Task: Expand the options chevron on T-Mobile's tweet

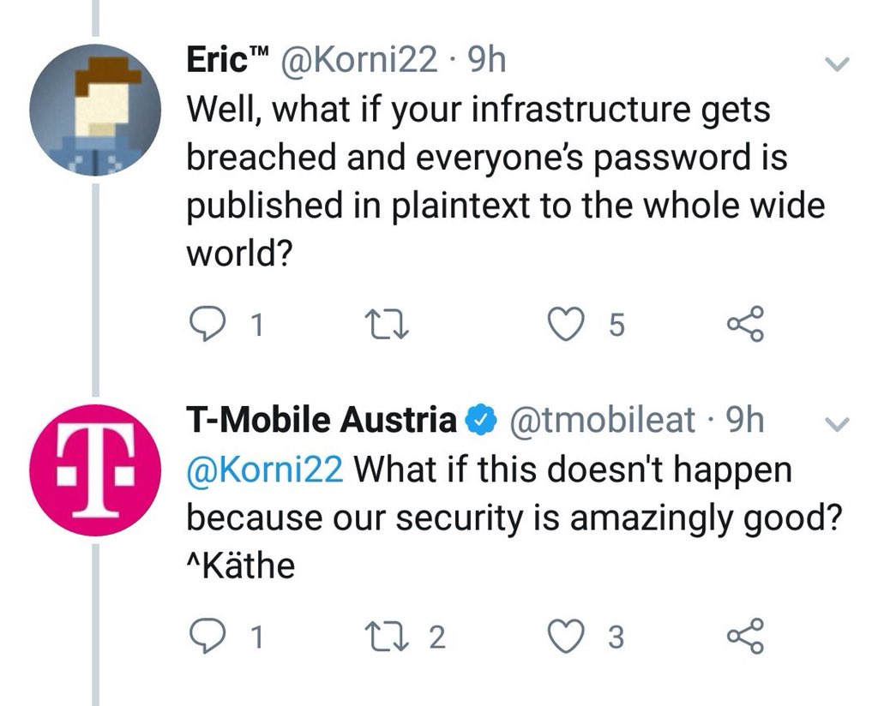Action: point(838,423)
